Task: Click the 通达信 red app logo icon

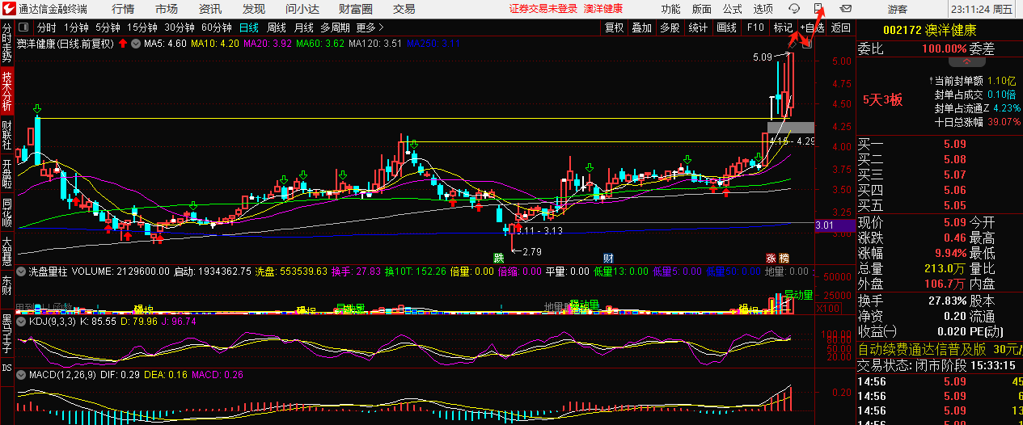Action: [8, 9]
